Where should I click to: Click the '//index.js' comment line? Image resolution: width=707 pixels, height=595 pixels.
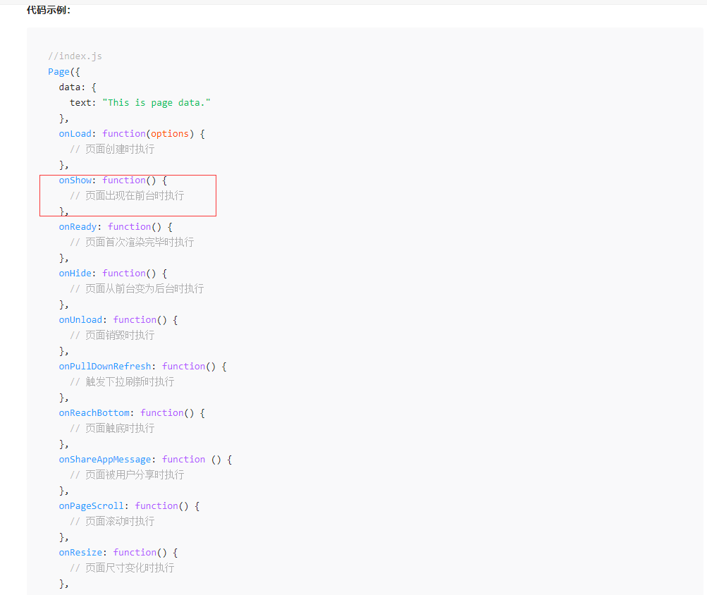point(75,56)
